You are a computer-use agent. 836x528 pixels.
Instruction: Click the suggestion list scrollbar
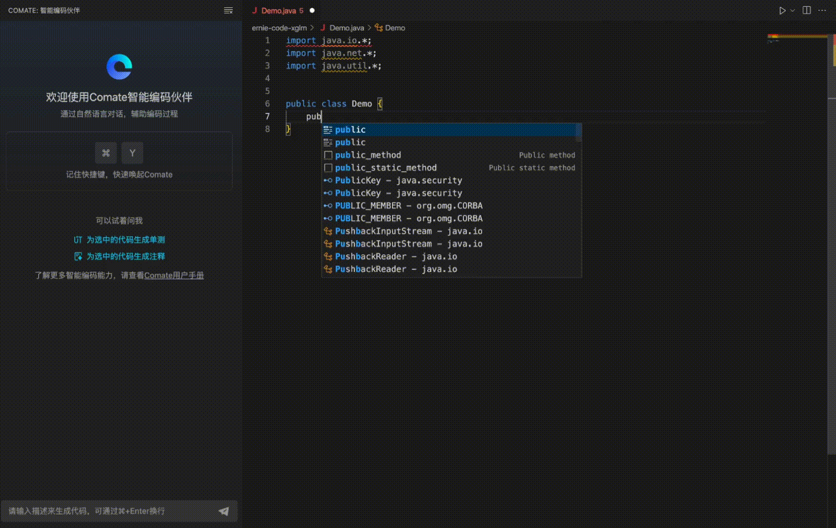[x=579, y=132]
